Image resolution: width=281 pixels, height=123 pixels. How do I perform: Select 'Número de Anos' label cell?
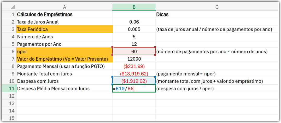click(64, 37)
